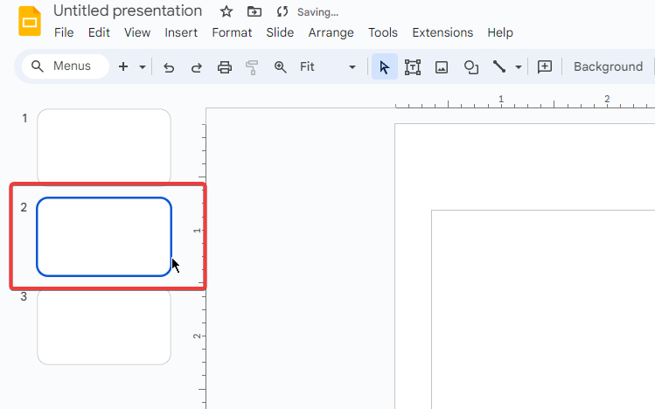The width and height of the screenshot is (655, 409).
Task: Click the Undo arrow icon
Action: [169, 67]
